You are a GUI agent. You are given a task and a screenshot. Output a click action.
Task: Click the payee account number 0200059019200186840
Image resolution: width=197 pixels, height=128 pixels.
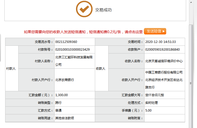[162, 49]
